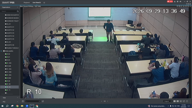Select camera R. 11

(8, 90)
